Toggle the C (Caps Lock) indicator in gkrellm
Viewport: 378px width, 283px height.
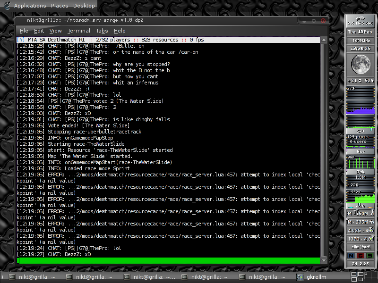click(x=361, y=255)
